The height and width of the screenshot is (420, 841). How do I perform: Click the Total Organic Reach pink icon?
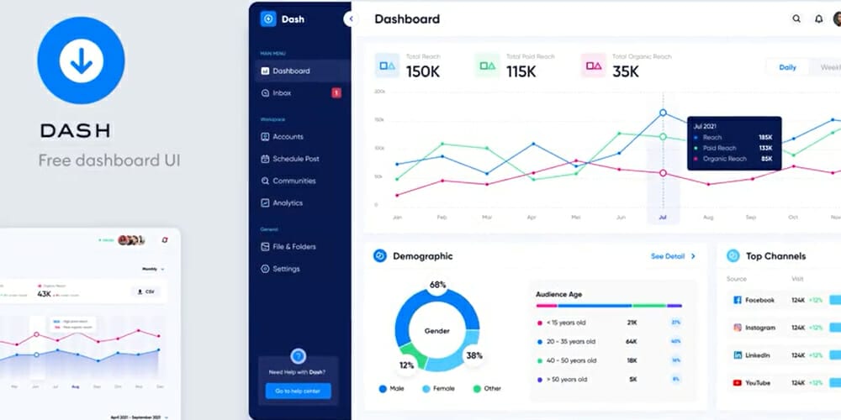(x=593, y=66)
